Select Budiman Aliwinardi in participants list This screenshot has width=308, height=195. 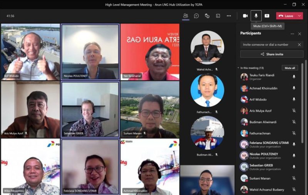[x=269, y=122]
